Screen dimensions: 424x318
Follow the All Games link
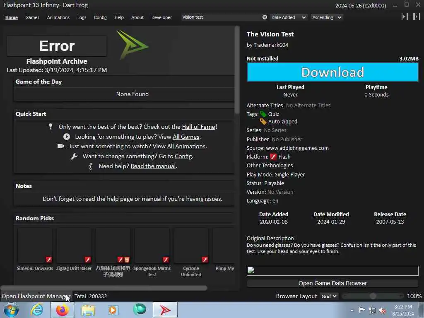[186, 137]
